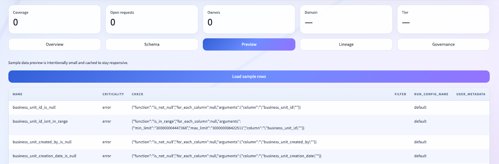Select the USER_METADATA column header
Screen dimensions: 499x164
(471, 94)
